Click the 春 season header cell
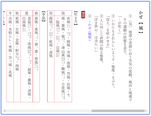 [x=36, y=13]
